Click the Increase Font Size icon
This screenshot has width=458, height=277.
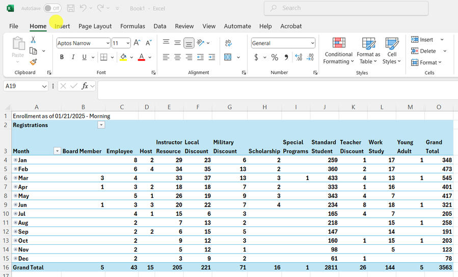pyautogui.click(x=137, y=43)
